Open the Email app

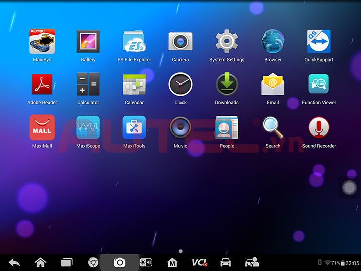click(273, 84)
